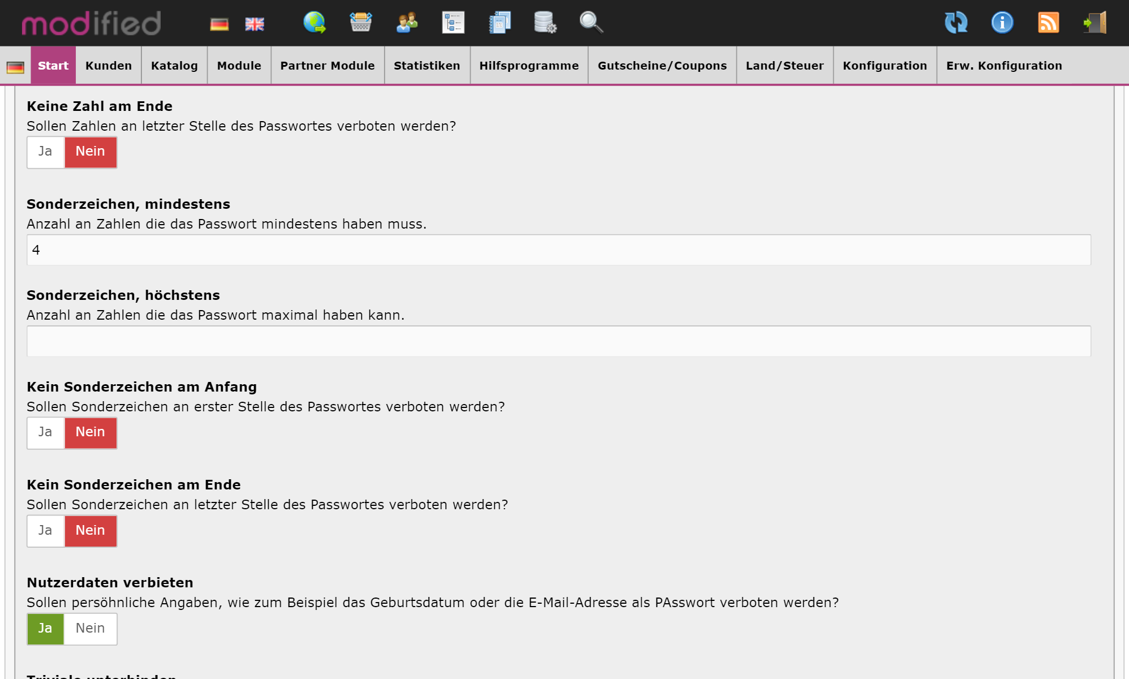Open customers via the two-persons icon
The image size is (1129, 679).
pyautogui.click(x=407, y=23)
